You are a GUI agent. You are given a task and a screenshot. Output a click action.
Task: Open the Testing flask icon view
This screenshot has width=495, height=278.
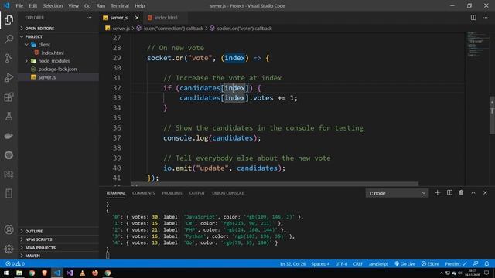point(9,117)
